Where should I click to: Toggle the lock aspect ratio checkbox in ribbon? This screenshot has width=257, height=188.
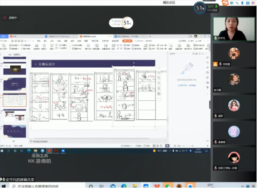[73, 45]
